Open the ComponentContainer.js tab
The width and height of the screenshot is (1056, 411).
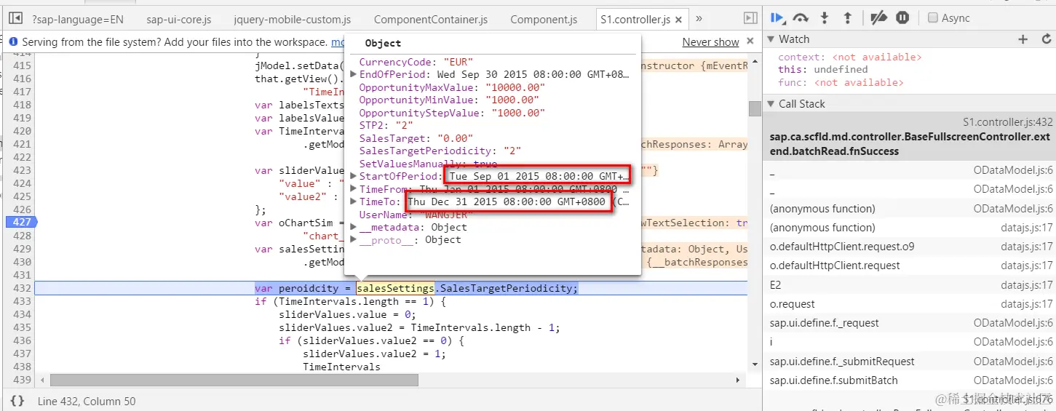click(431, 19)
